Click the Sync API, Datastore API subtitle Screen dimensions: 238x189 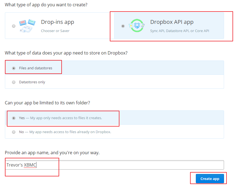coord(180,31)
